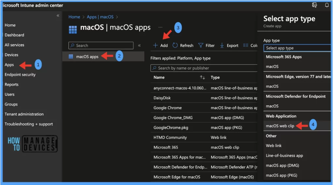Open the GoogleChrome.pkg app entry
This screenshot has width=333, height=185.
tap(204, 128)
